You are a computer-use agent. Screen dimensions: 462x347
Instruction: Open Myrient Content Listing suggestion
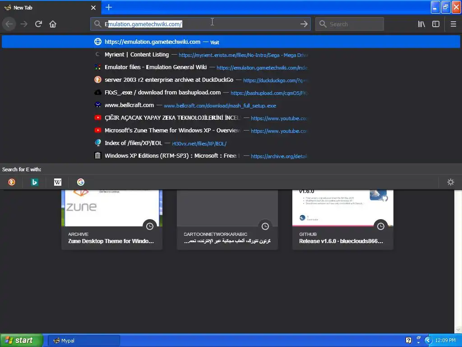tap(231, 55)
